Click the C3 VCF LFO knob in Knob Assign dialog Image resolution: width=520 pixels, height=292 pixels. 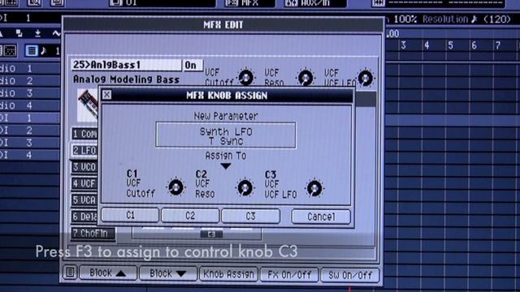[x=314, y=188]
